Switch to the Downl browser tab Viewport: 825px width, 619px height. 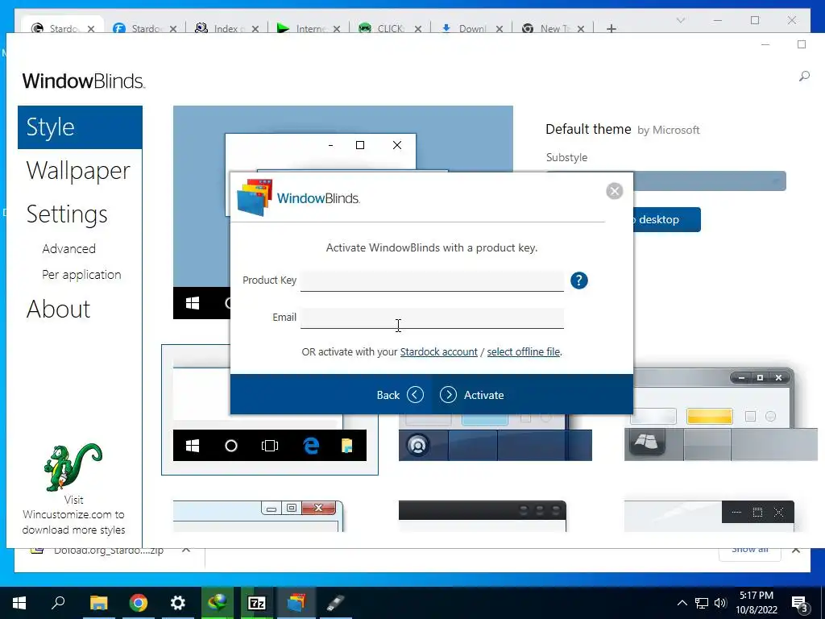pyautogui.click(x=471, y=28)
